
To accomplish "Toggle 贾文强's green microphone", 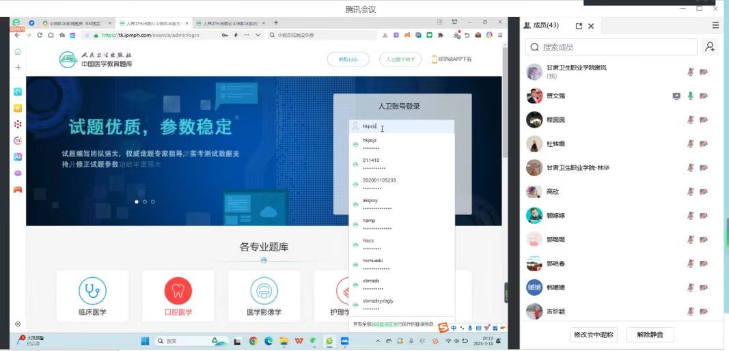I will click(x=690, y=96).
